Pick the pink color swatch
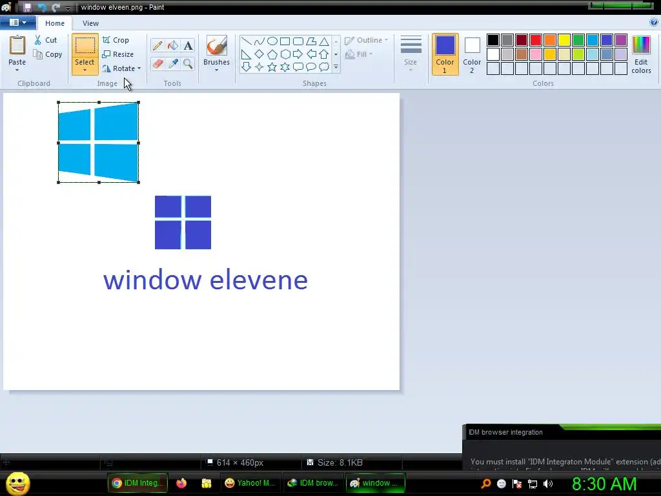 (536, 54)
